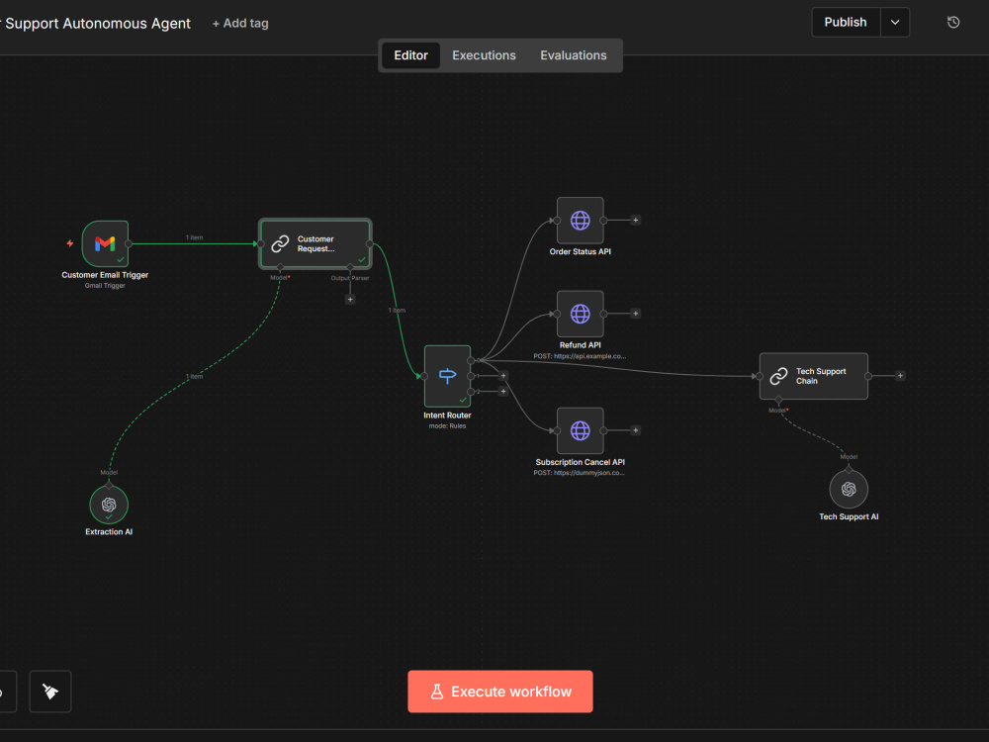The height and width of the screenshot is (742, 989).
Task: Click the red trigger lightning bolt icon
Action: coord(70,243)
